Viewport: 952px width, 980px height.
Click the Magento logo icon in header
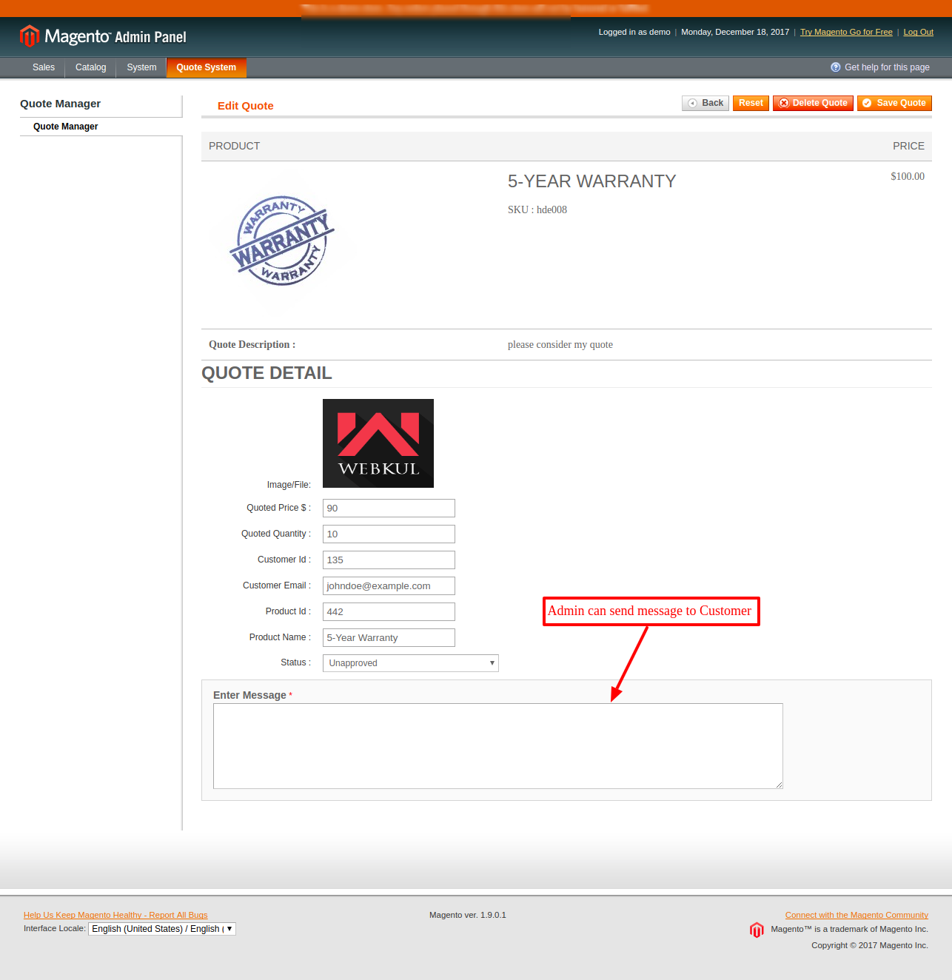[30, 36]
